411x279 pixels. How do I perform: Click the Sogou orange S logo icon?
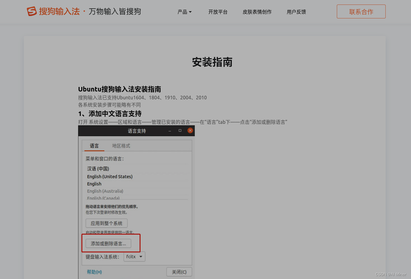pos(32,11)
